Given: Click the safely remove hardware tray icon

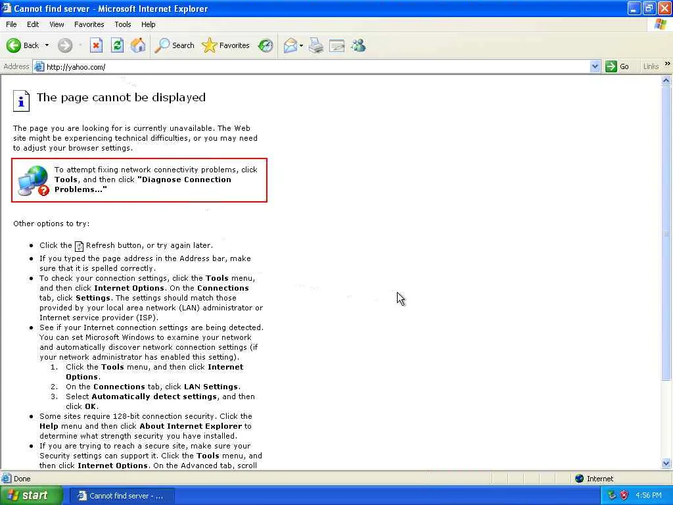Looking at the screenshot, I should tap(612, 496).
